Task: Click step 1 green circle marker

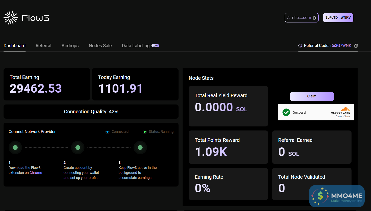Action: [15, 148]
